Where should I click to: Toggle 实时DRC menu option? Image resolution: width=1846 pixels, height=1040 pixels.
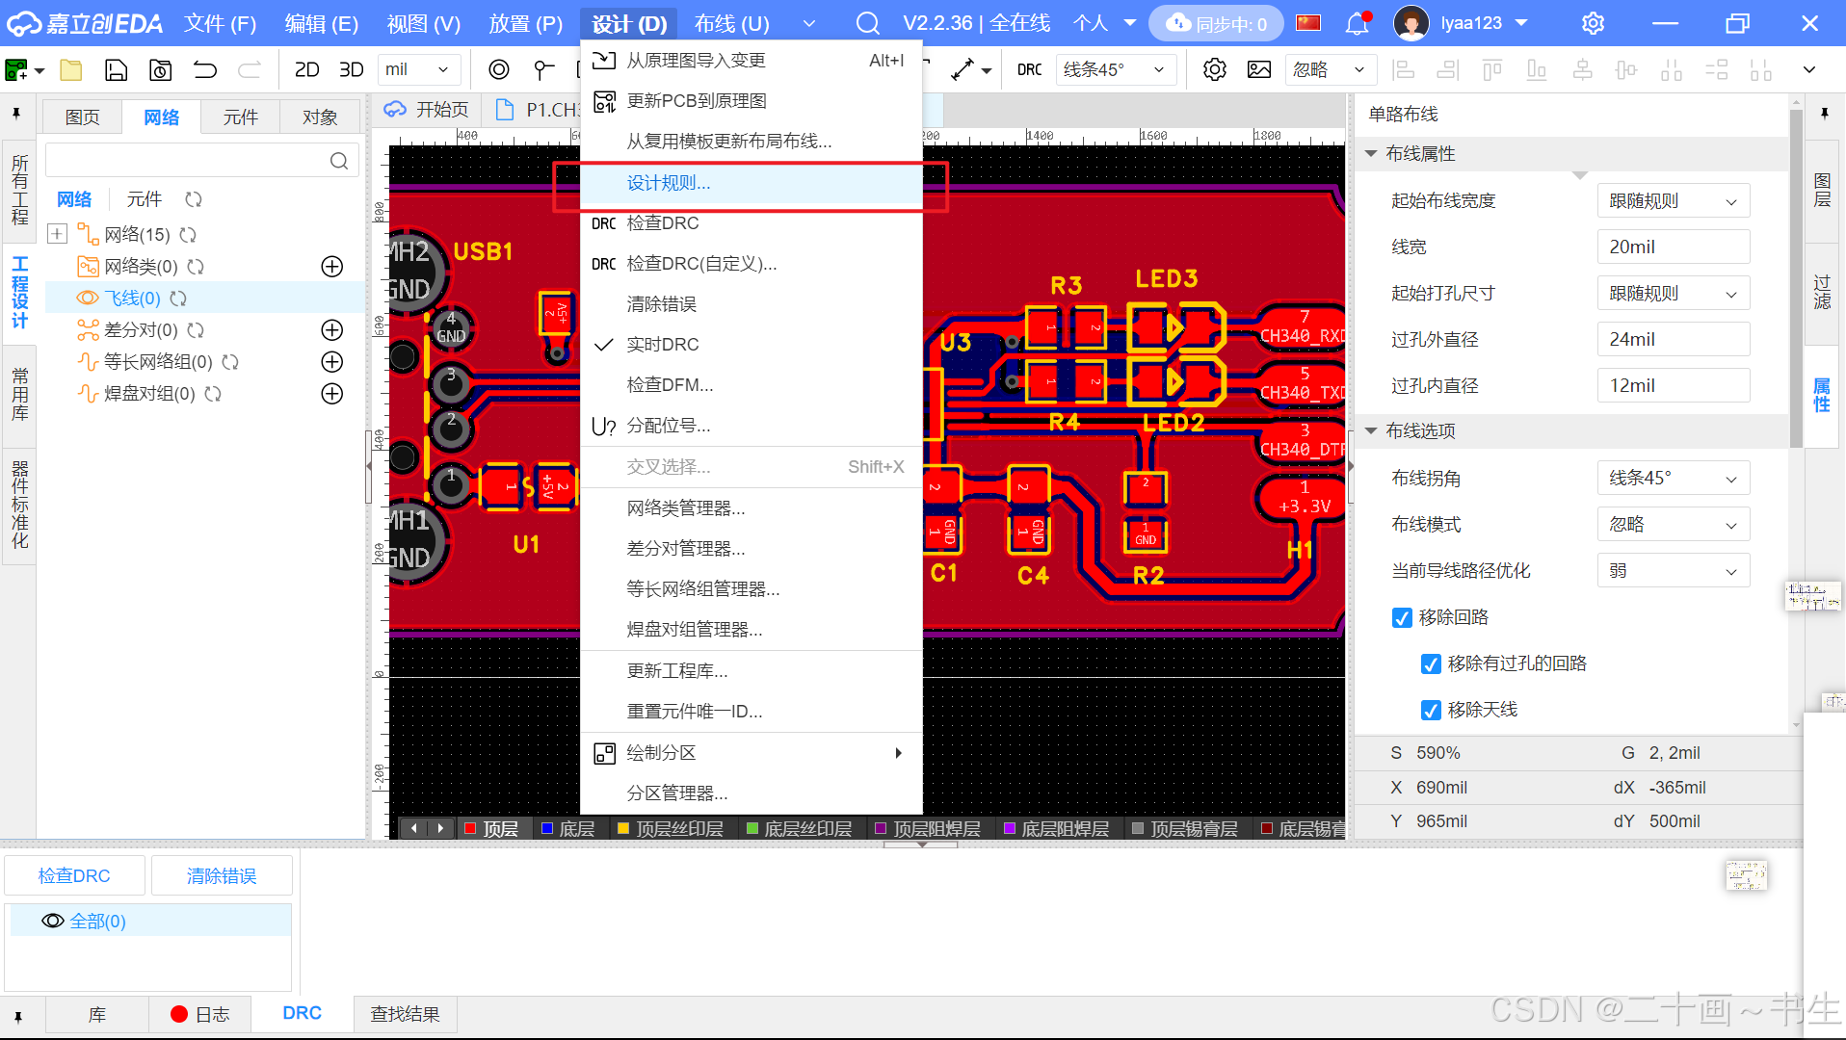pos(752,345)
